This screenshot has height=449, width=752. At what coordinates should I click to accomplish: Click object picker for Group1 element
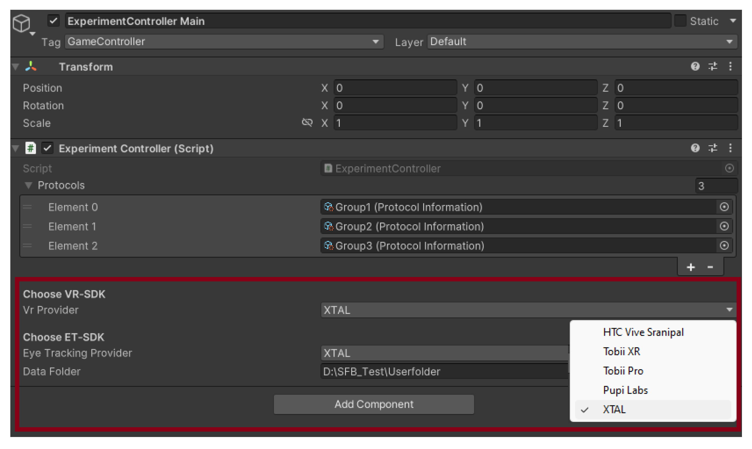pos(724,207)
